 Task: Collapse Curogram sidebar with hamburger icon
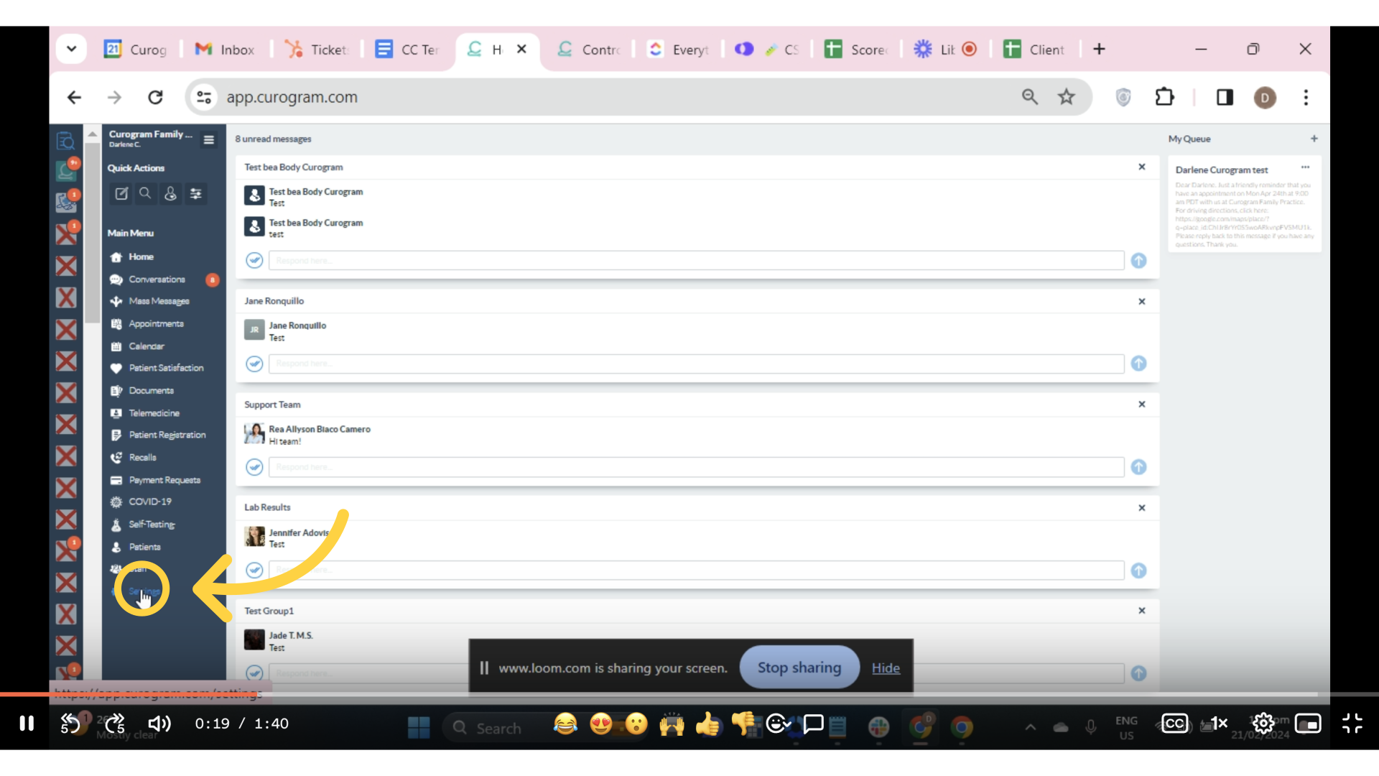pos(209,139)
